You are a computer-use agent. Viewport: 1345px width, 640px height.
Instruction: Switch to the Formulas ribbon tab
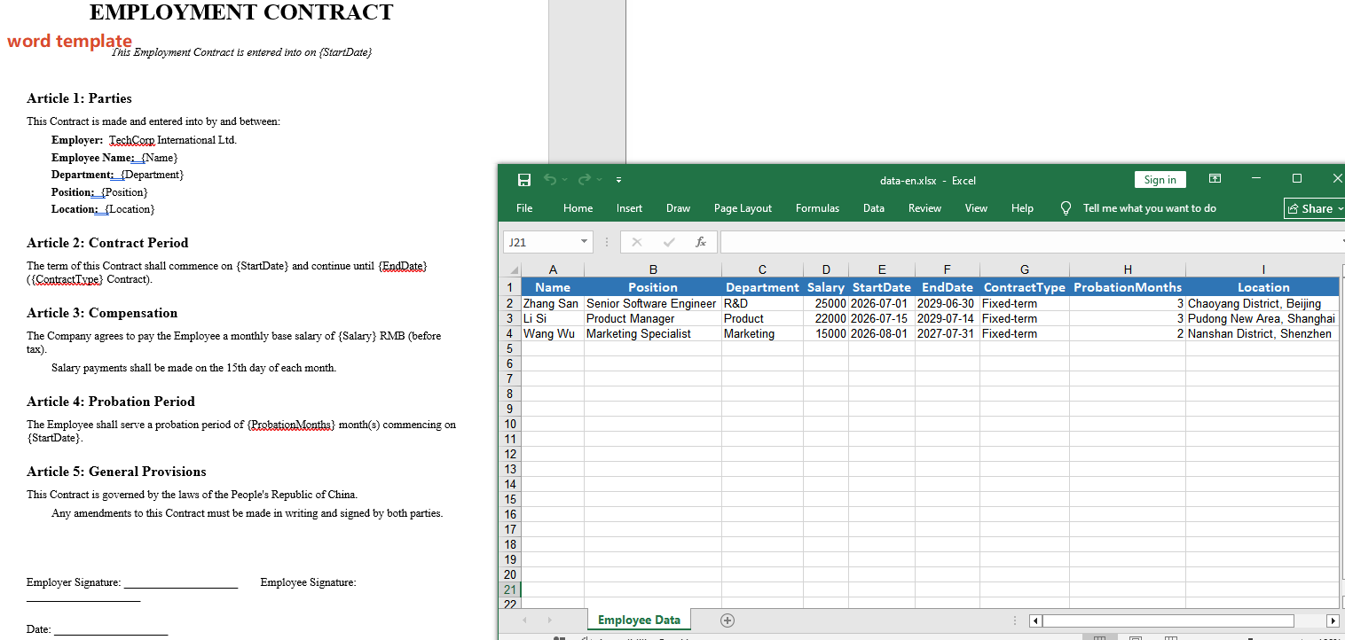tap(817, 208)
